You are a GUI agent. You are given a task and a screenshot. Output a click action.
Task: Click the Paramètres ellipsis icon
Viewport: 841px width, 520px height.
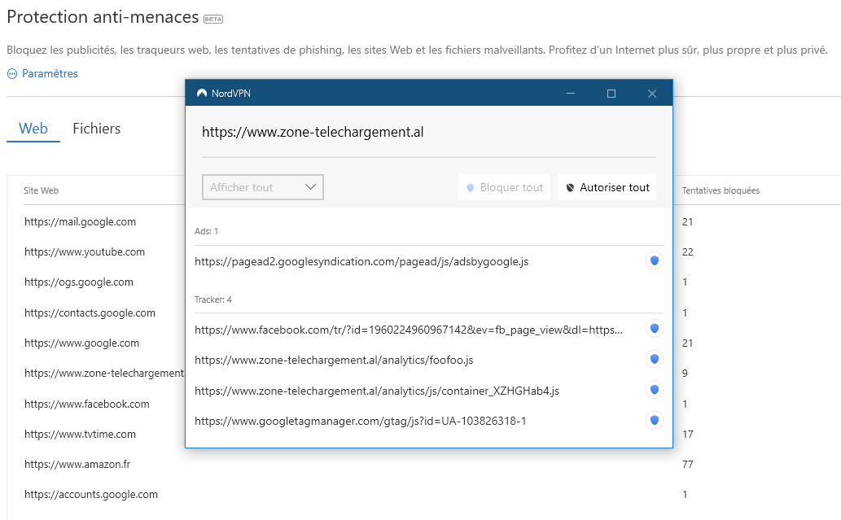pos(11,74)
